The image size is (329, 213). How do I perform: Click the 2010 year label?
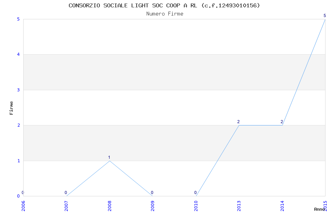coord(196,206)
